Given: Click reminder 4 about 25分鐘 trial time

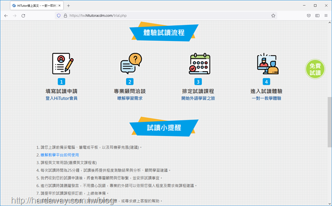Looking at the screenshot, I should (104, 170).
